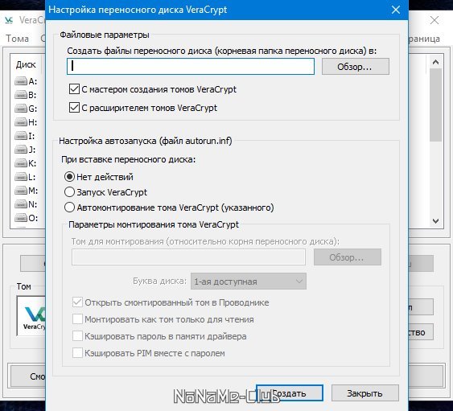
Task: Uncheck С мастером создания томов VeraCrypt
Action: tap(74, 89)
